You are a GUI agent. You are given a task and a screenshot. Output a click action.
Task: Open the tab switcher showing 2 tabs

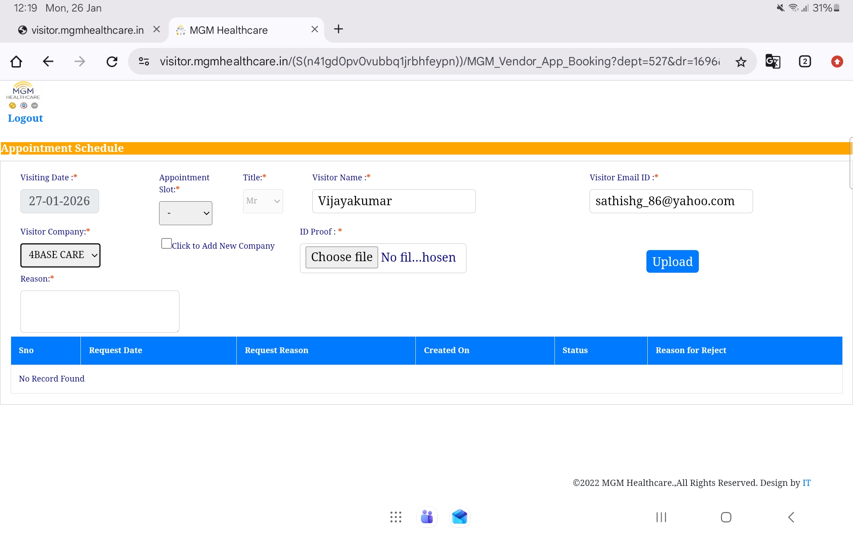[805, 61]
